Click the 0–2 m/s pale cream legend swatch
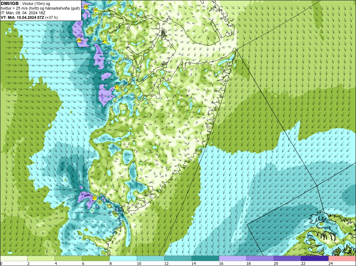Image resolution: width=356 pixels, height=266 pixels. (x=14, y=259)
